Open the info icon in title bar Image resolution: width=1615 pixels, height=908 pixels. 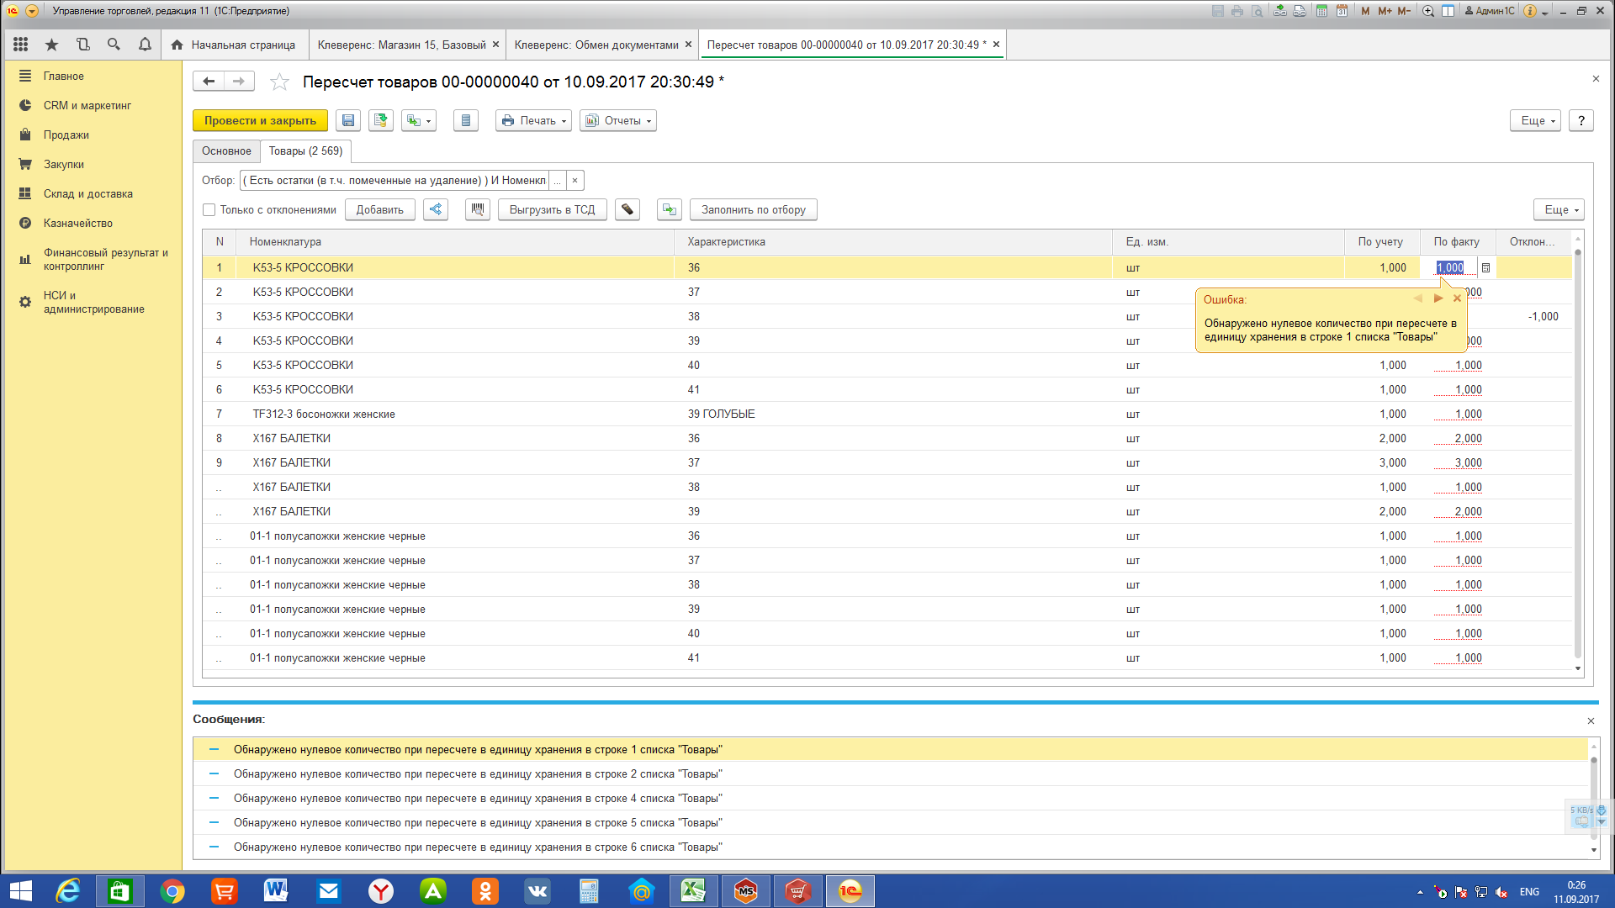(x=1530, y=11)
